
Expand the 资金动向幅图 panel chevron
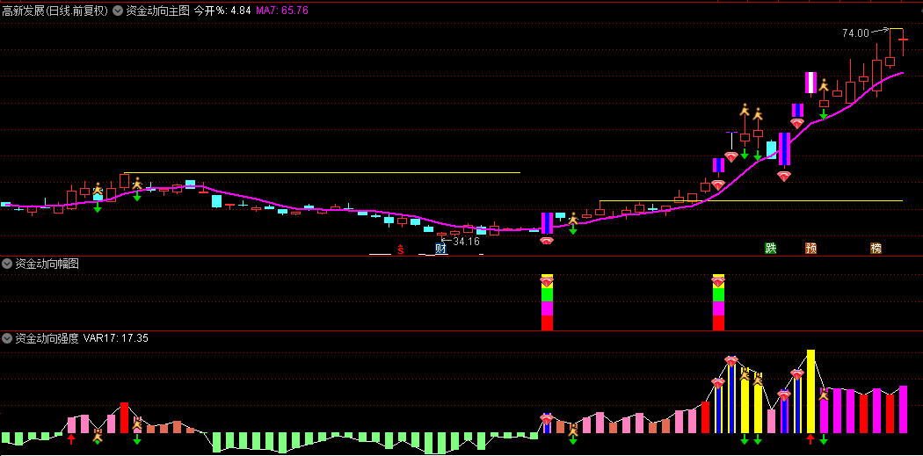click(x=7, y=264)
